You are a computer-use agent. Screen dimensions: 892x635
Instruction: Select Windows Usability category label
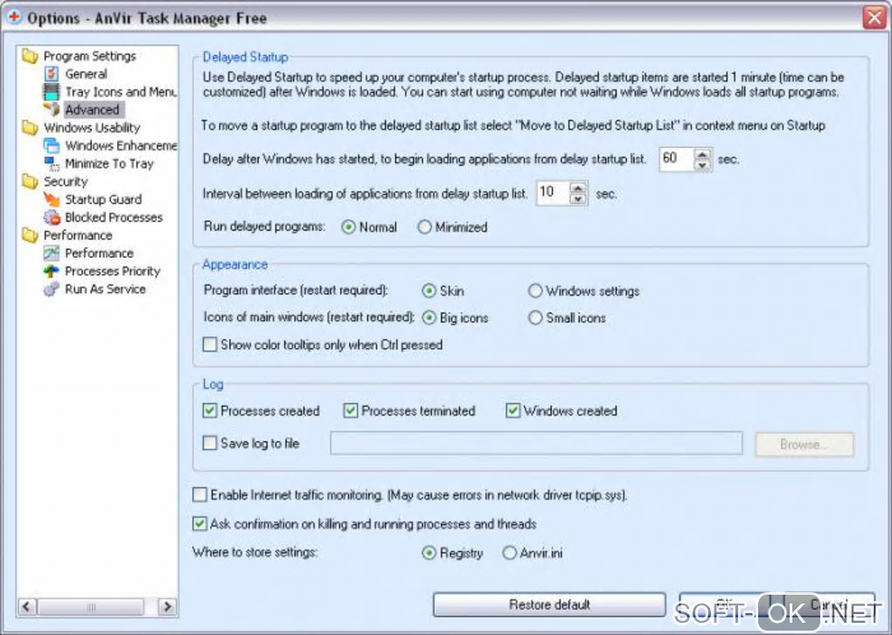[x=92, y=128]
